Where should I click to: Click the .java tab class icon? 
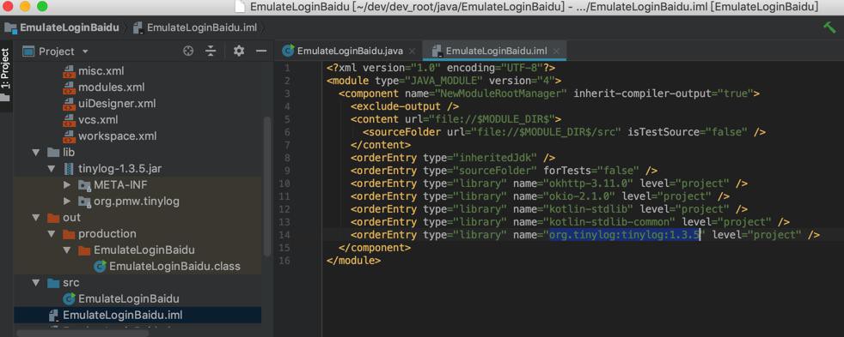point(289,51)
